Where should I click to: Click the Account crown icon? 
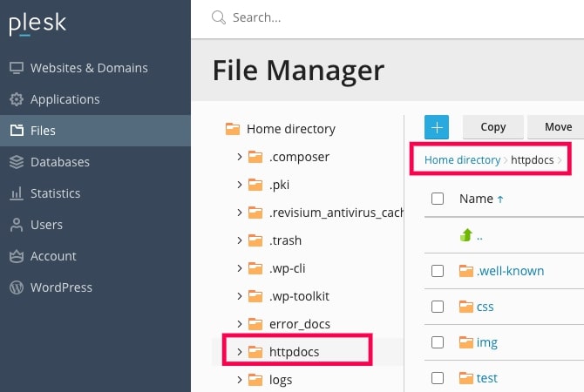coord(16,256)
